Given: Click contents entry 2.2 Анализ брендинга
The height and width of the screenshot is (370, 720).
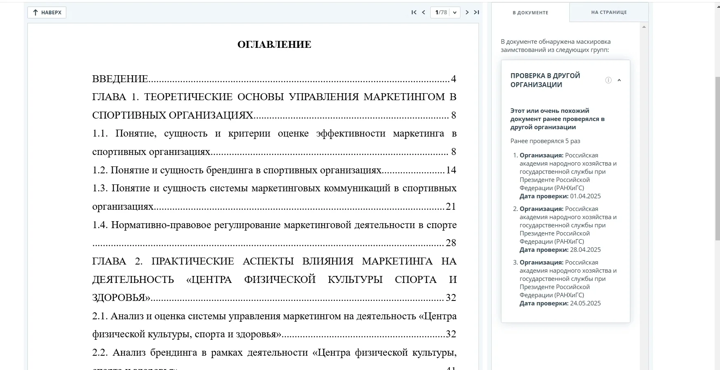Looking at the screenshot, I should pyautogui.click(x=274, y=360).
